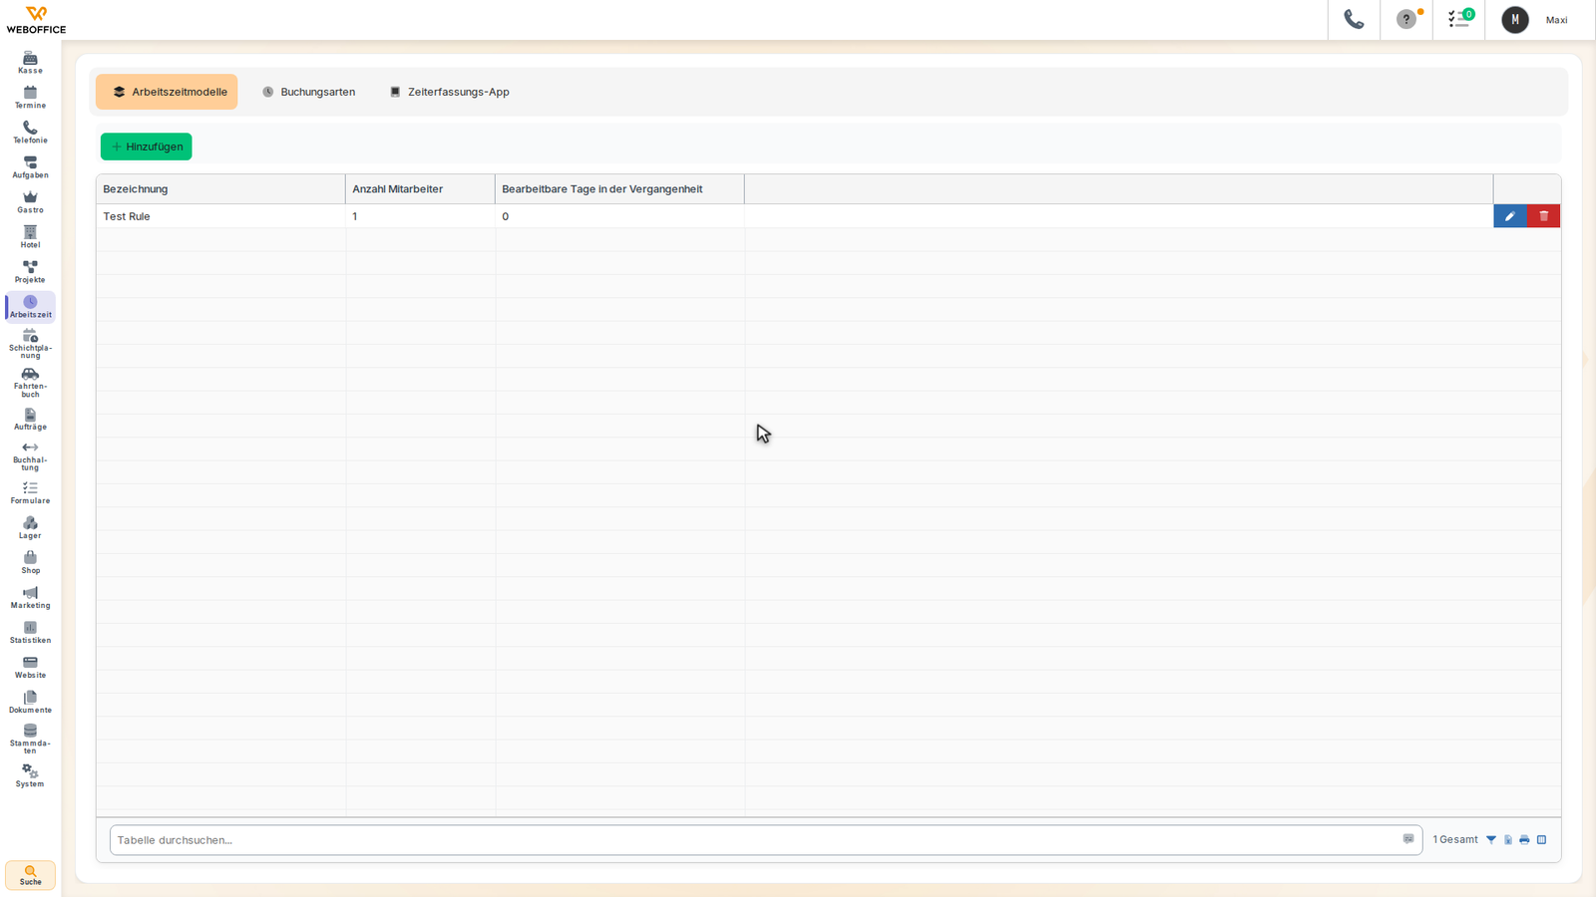Open the table filter funnel icon
This screenshot has height=897, width=1596.
(x=1491, y=840)
